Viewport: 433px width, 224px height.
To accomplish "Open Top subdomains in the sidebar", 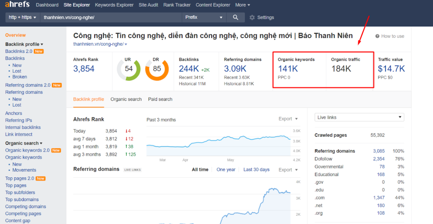I will pyautogui.click(x=22, y=200).
